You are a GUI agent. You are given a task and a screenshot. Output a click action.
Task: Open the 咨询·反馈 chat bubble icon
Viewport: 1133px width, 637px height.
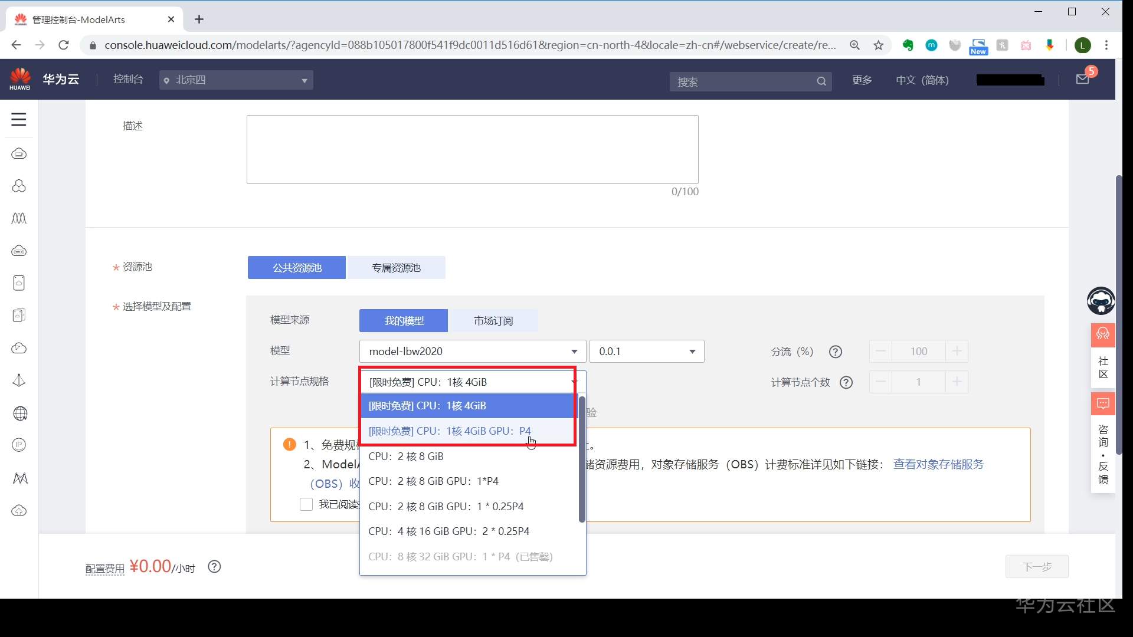coord(1102,403)
